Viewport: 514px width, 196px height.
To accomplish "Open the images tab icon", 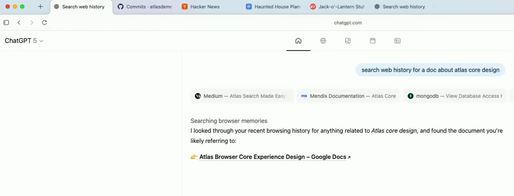I will (x=348, y=41).
